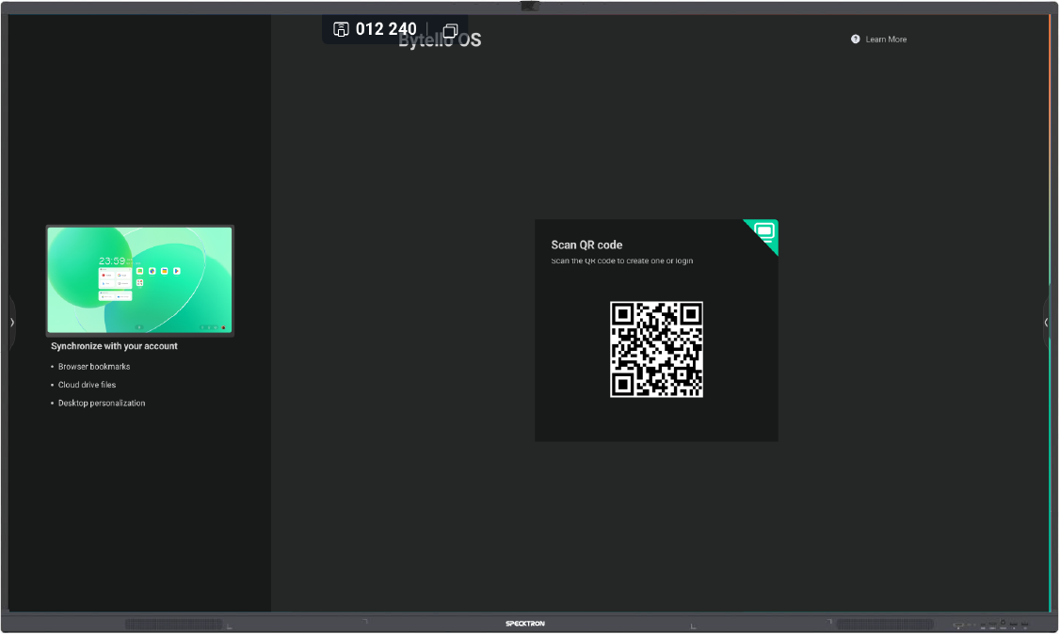Click the screen share code icon
The height and width of the screenshot is (634, 1060).
(x=342, y=29)
